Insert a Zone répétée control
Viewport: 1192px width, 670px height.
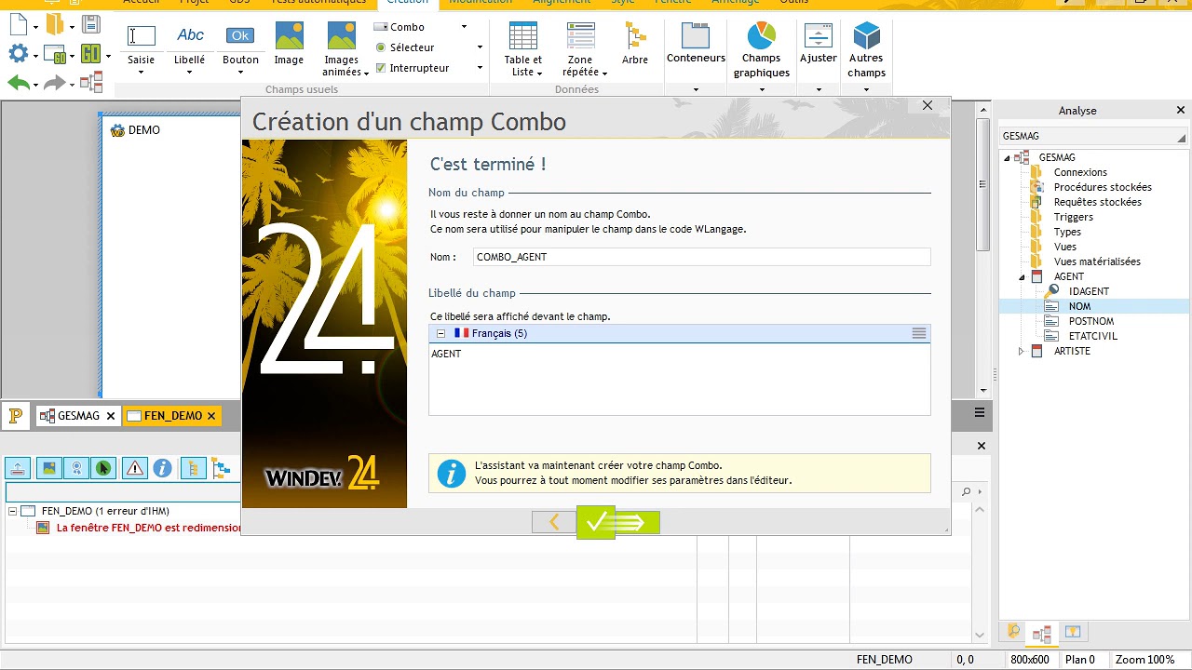[x=580, y=49]
